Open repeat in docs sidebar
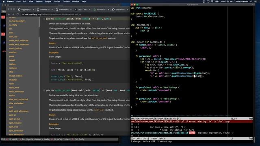 [x=12, y=60]
